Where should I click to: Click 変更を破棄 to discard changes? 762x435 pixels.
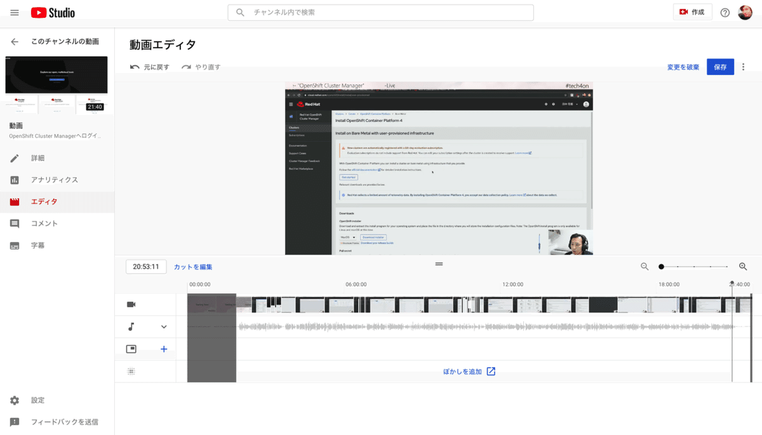(x=683, y=67)
